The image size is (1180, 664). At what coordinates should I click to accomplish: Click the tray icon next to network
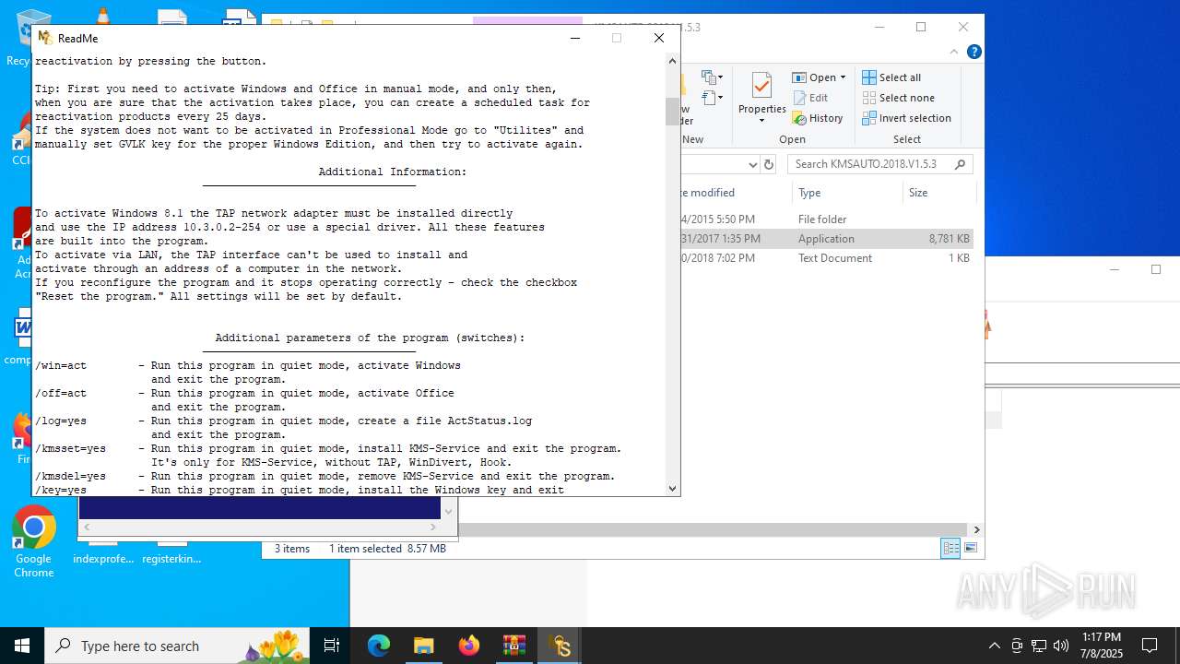tap(1017, 646)
